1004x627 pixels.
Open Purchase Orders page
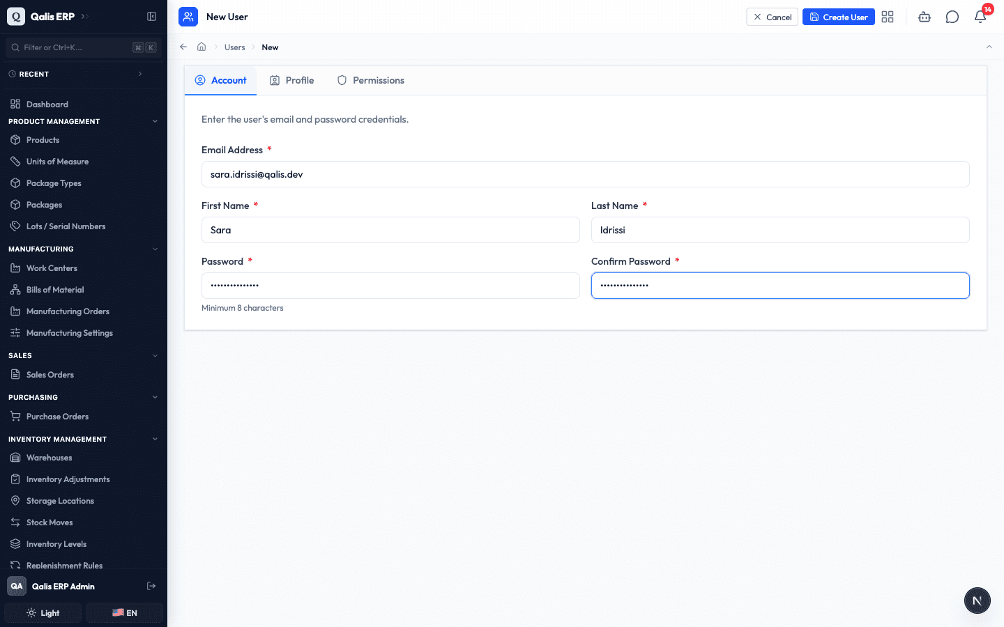[x=84, y=417]
